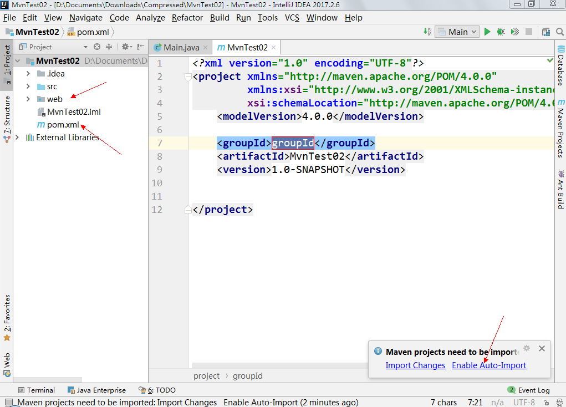The image size is (566, 407).
Task: Click the groupId breadcrumb below editor
Action: point(248,376)
